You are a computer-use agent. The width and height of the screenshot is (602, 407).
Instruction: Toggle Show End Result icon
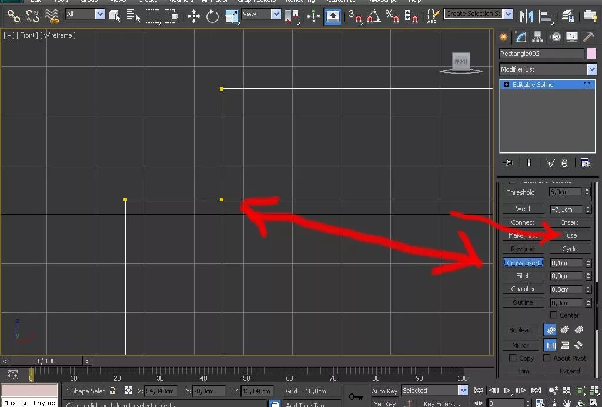click(x=529, y=163)
